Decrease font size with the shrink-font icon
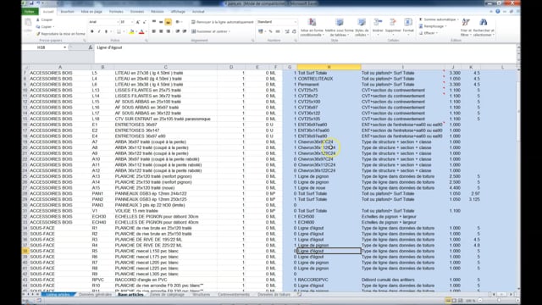The image size is (542, 305). [x=145, y=22]
